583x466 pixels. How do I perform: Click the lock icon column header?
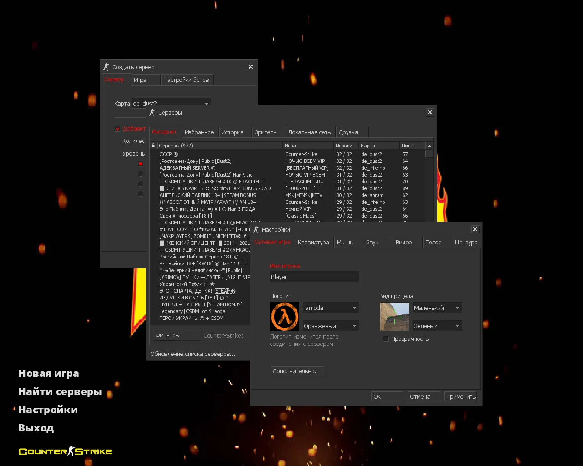pyautogui.click(x=153, y=146)
